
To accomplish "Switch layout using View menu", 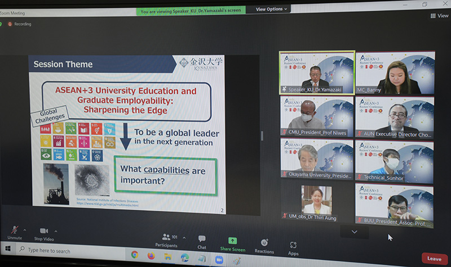I will 440,16.
